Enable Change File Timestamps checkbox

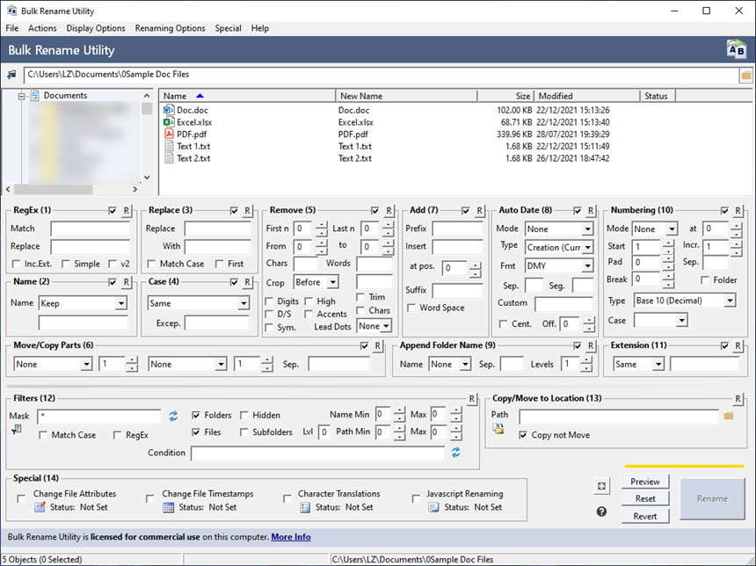click(x=150, y=498)
